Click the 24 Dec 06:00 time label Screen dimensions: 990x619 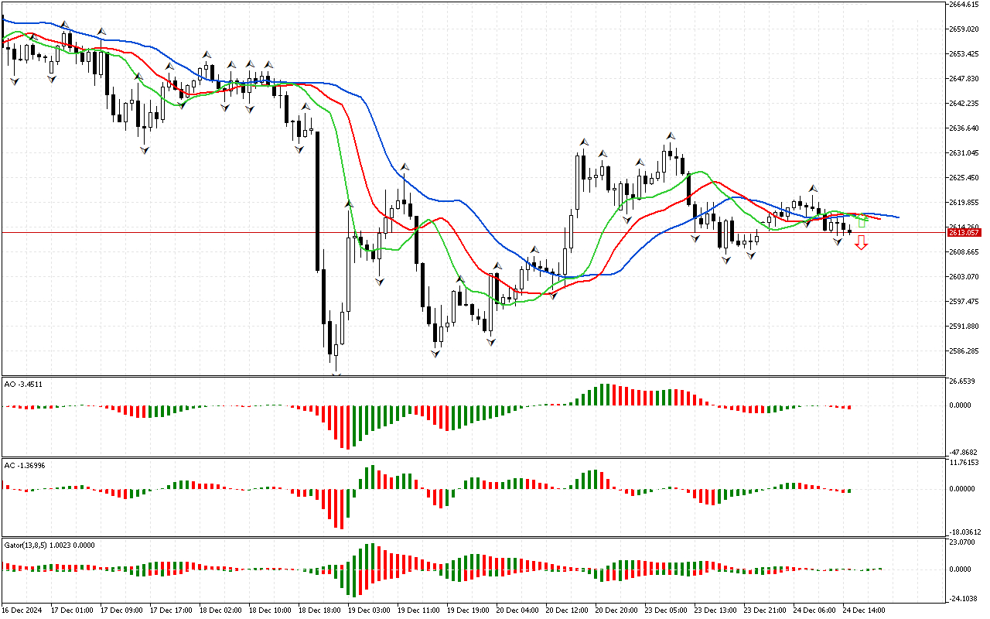coord(814,610)
